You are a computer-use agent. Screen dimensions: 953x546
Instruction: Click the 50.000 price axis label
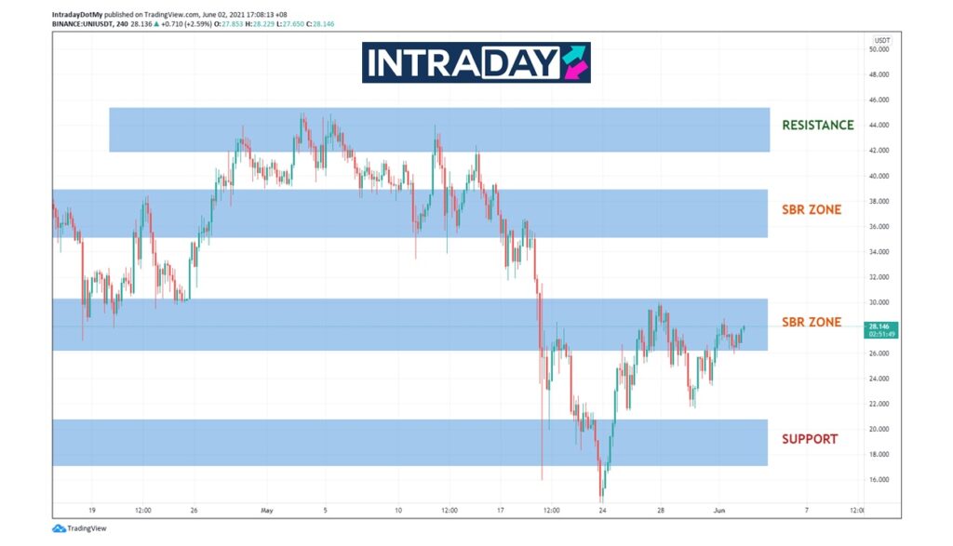pos(881,49)
